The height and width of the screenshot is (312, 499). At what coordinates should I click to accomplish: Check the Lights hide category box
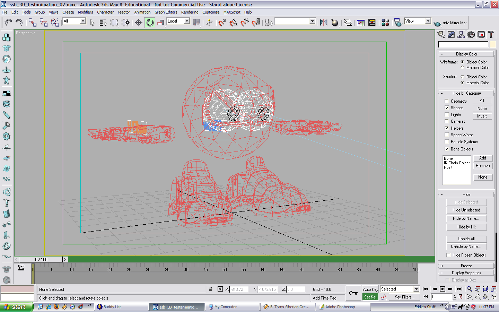447,115
